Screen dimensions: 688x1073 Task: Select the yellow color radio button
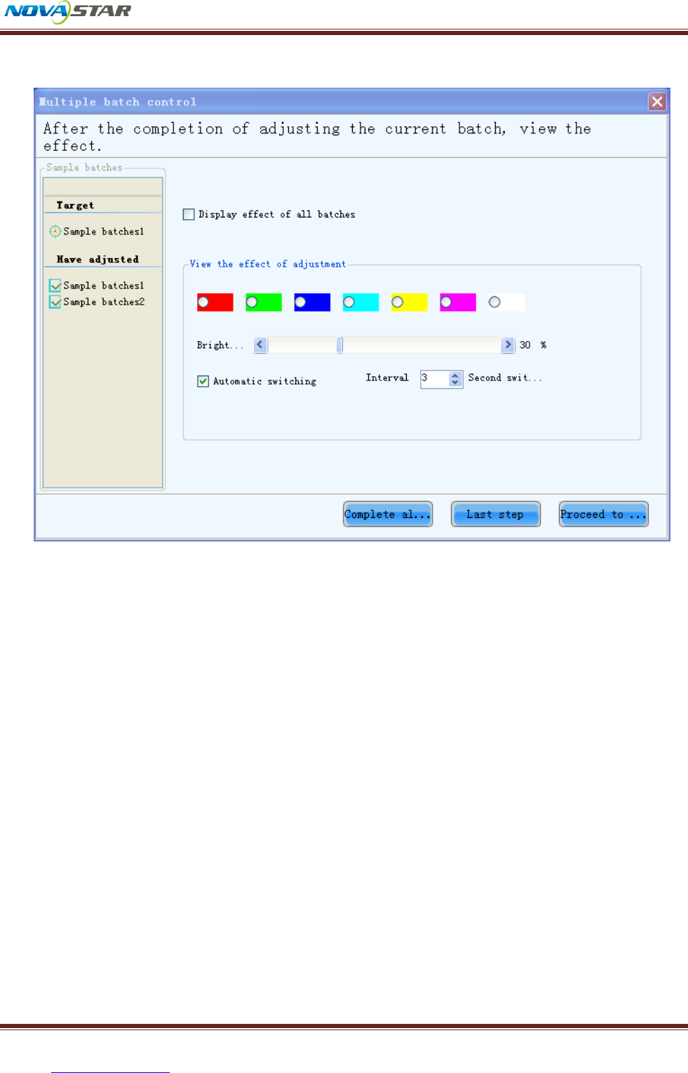point(398,302)
